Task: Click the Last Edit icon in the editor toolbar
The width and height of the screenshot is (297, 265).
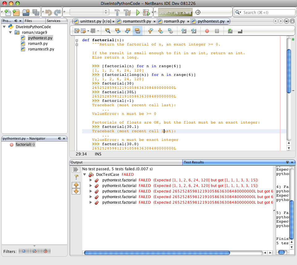Action: (77, 31)
